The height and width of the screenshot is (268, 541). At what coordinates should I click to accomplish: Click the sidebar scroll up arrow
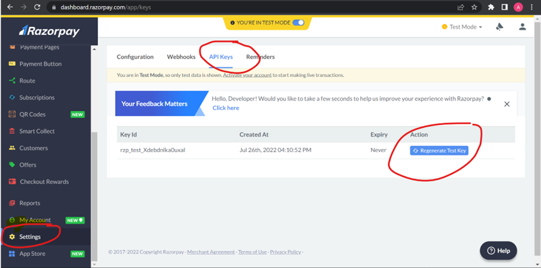(94, 48)
